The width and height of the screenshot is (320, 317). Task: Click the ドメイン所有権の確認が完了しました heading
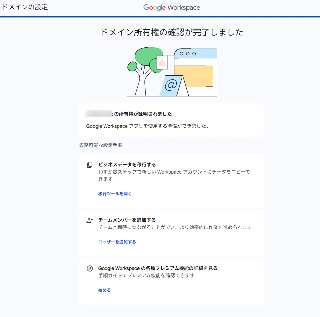[x=172, y=32]
